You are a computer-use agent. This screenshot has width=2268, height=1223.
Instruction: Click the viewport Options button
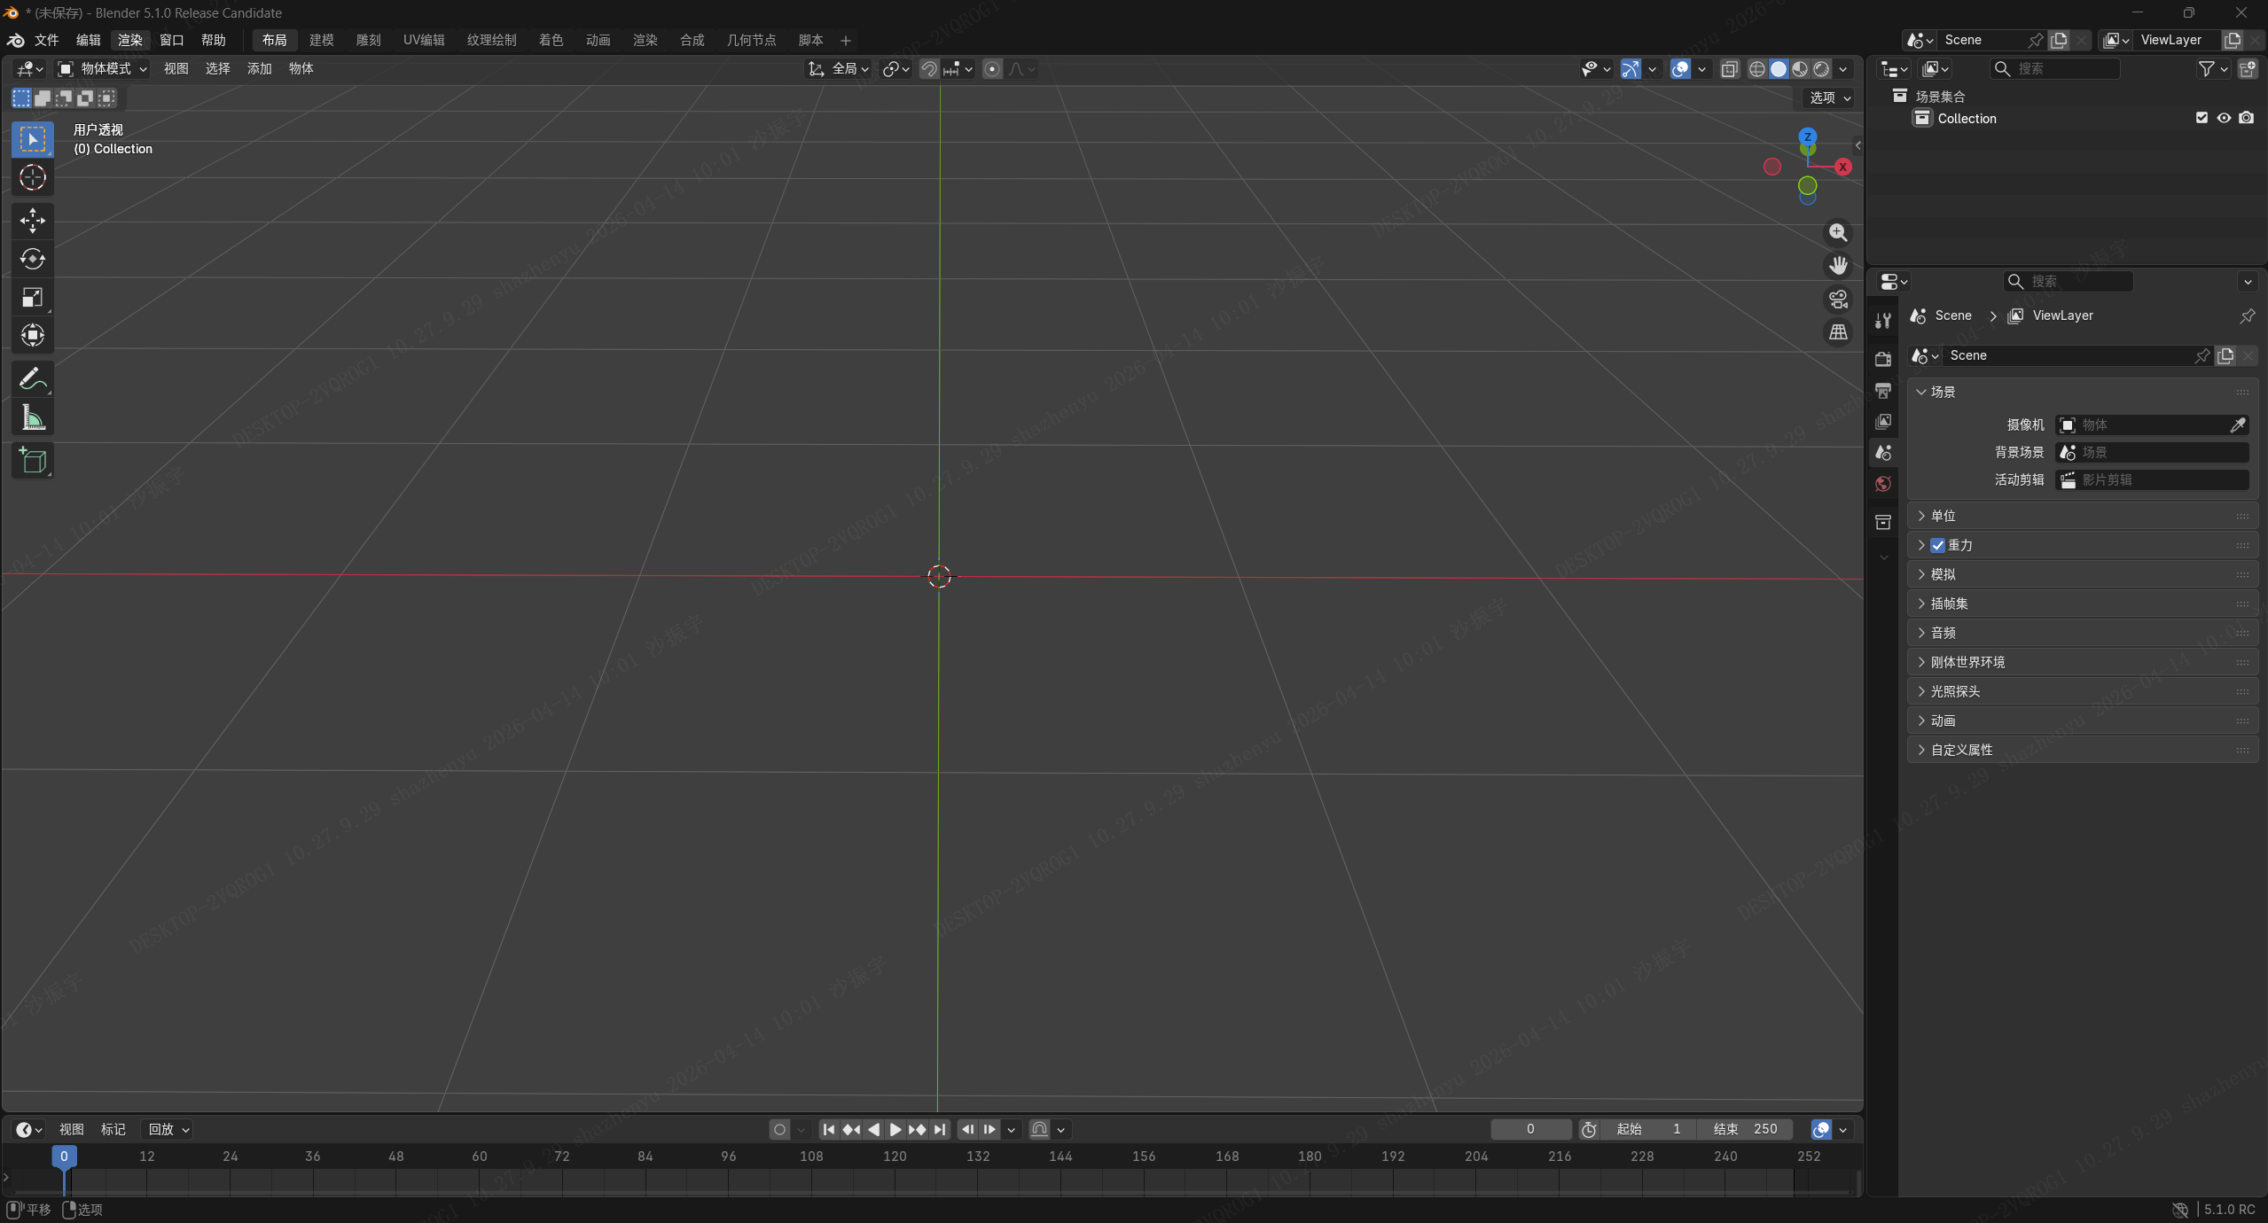coord(1830,97)
